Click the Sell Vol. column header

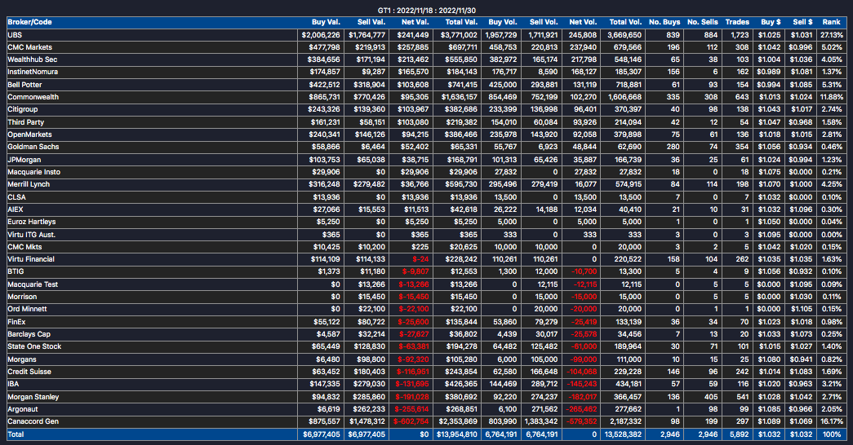click(x=544, y=22)
